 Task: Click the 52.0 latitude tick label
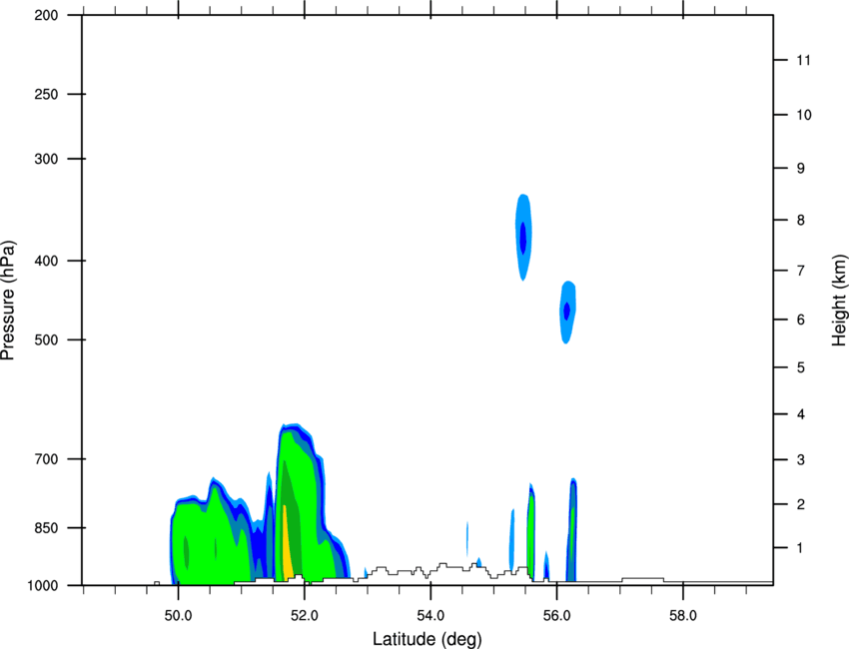pyautogui.click(x=305, y=616)
